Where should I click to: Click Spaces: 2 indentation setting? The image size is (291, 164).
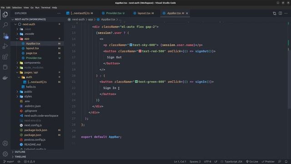195,162
